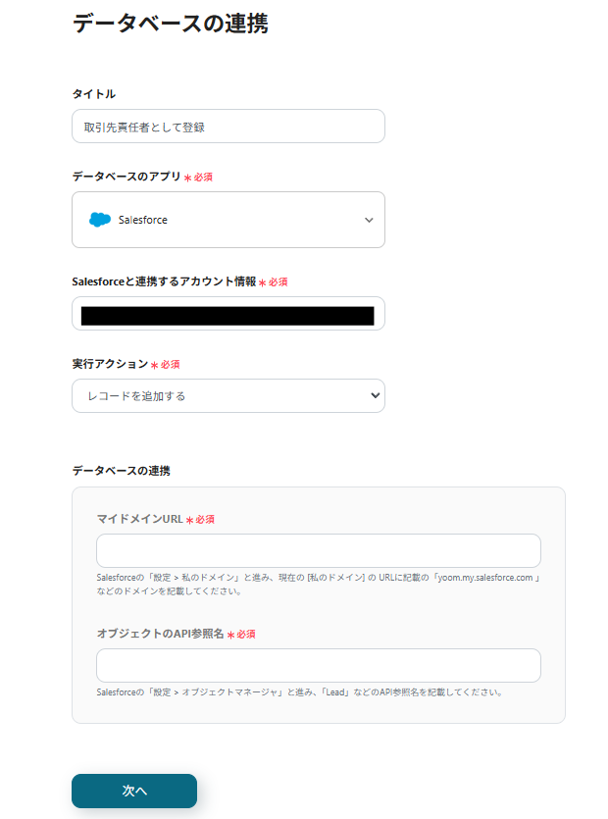Click the Salesforce label inside the app selector

(x=142, y=220)
